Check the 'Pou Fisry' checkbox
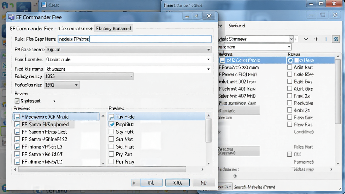The image size is (345, 194). click(x=112, y=162)
